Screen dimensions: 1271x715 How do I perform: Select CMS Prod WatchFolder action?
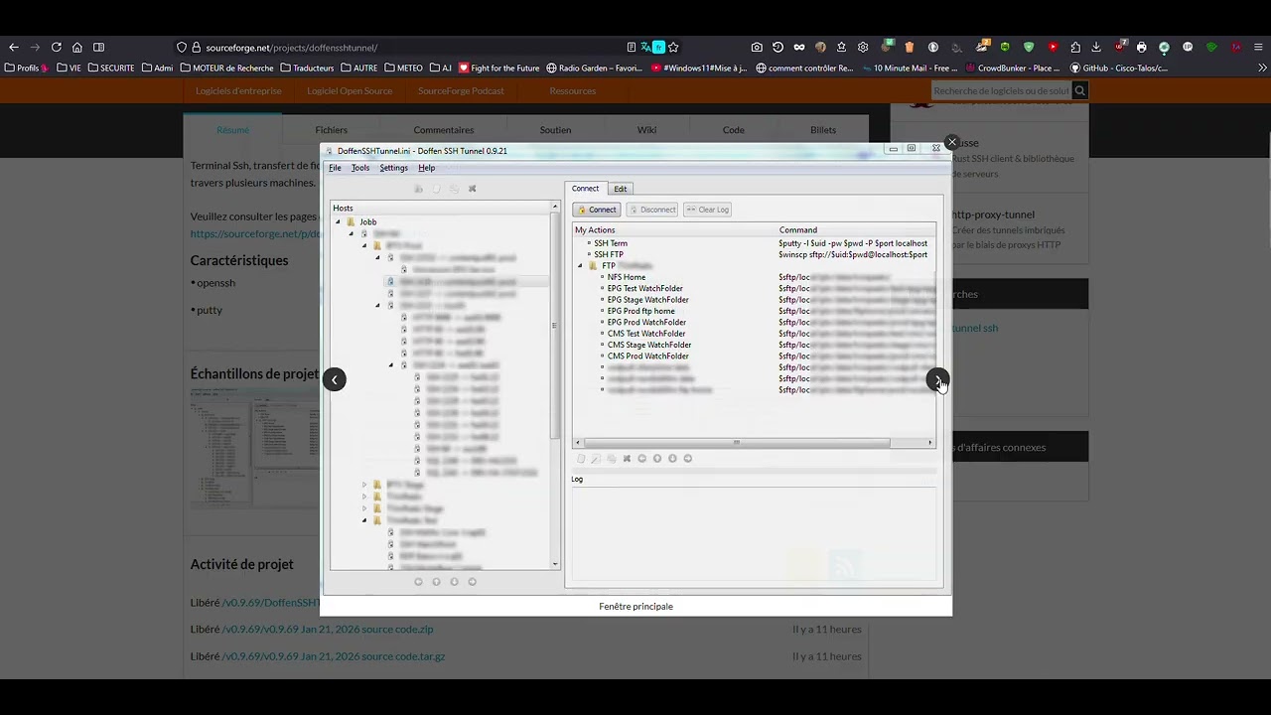click(x=647, y=356)
